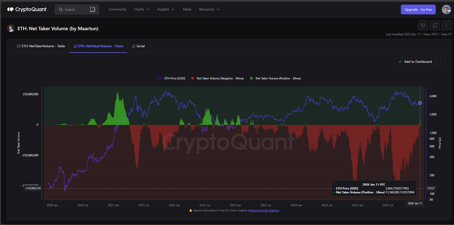Toggle Net Taker Volume (Negative - 30ma) series
Image resolution: width=454 pixels, height=225 pixels.
point(217,78)
